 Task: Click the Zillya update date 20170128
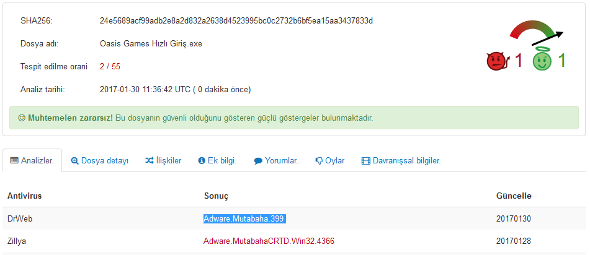(x=514, y=241)
